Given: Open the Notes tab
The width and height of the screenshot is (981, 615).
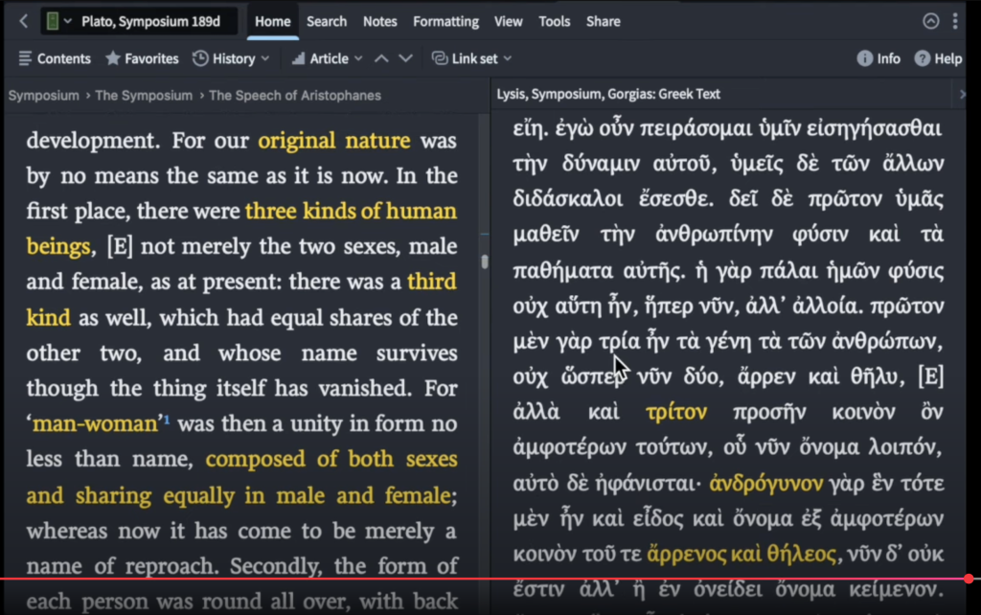Looking at the screenshot, I should [380, 21].
